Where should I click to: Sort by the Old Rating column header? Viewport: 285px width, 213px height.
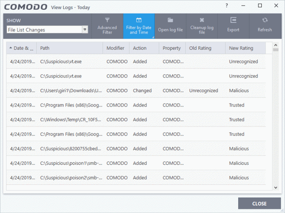[x=205, y=48]
